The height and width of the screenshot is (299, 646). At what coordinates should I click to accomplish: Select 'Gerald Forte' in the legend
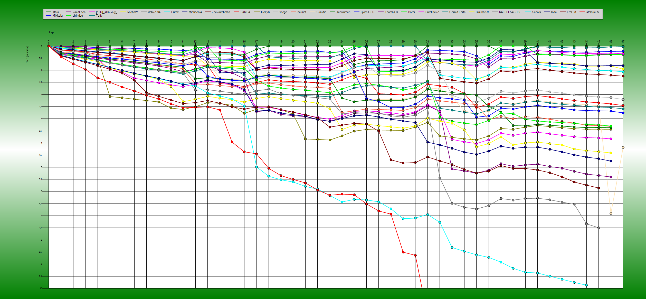(x=457, y=12)
